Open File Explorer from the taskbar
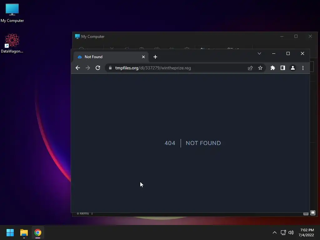Viewport: 320px width, 240px height. pyautogui.click(x=24, y=232)
